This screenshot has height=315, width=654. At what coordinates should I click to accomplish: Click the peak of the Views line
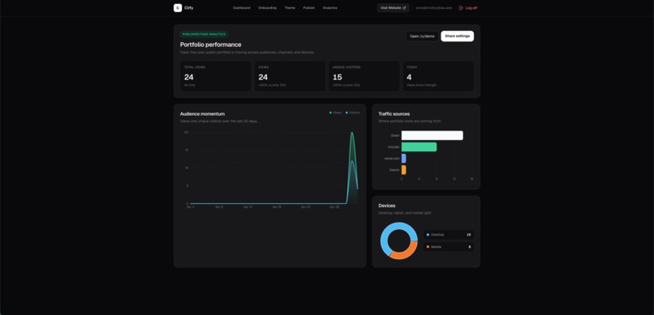[x=352, y=133]
